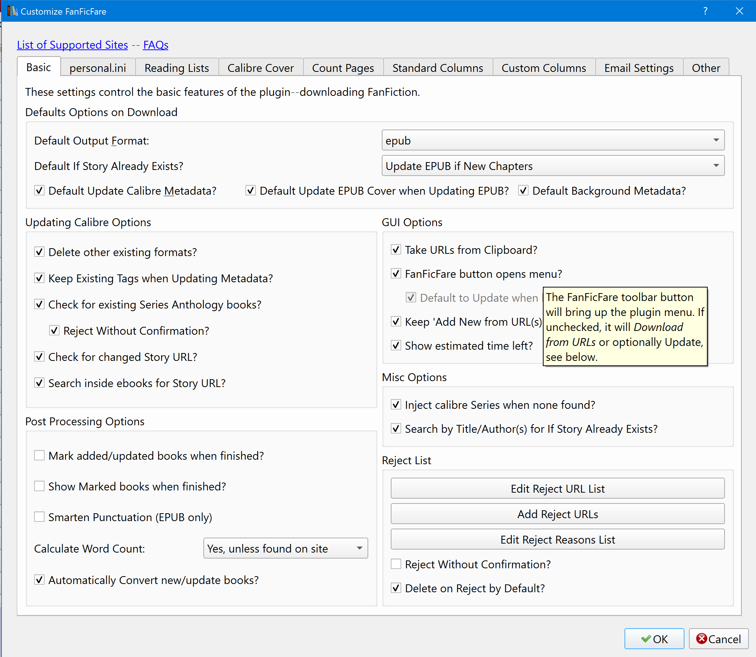756x657 pixels.
Task: Switch to the personal.ini tab
Action: click(97, 68)
